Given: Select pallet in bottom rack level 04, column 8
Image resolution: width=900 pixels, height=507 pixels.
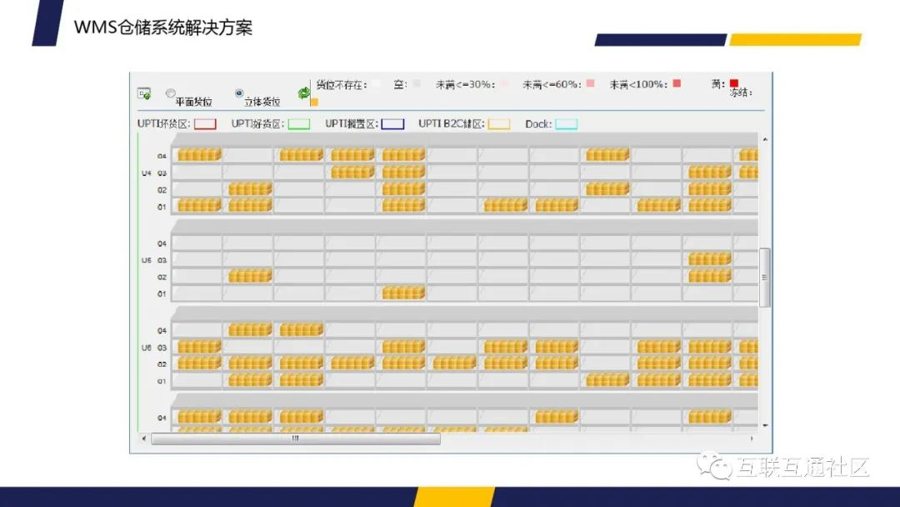Looking at the screenshot, I should pyautogui.click(x=557, y=417).
